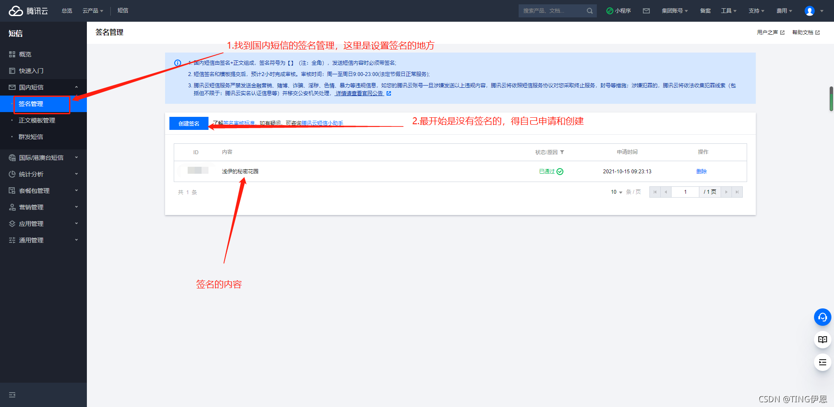Click the 浅伊的秘密花园 signature content
This screenshot has width=834, height=407.
pos(240,172)
